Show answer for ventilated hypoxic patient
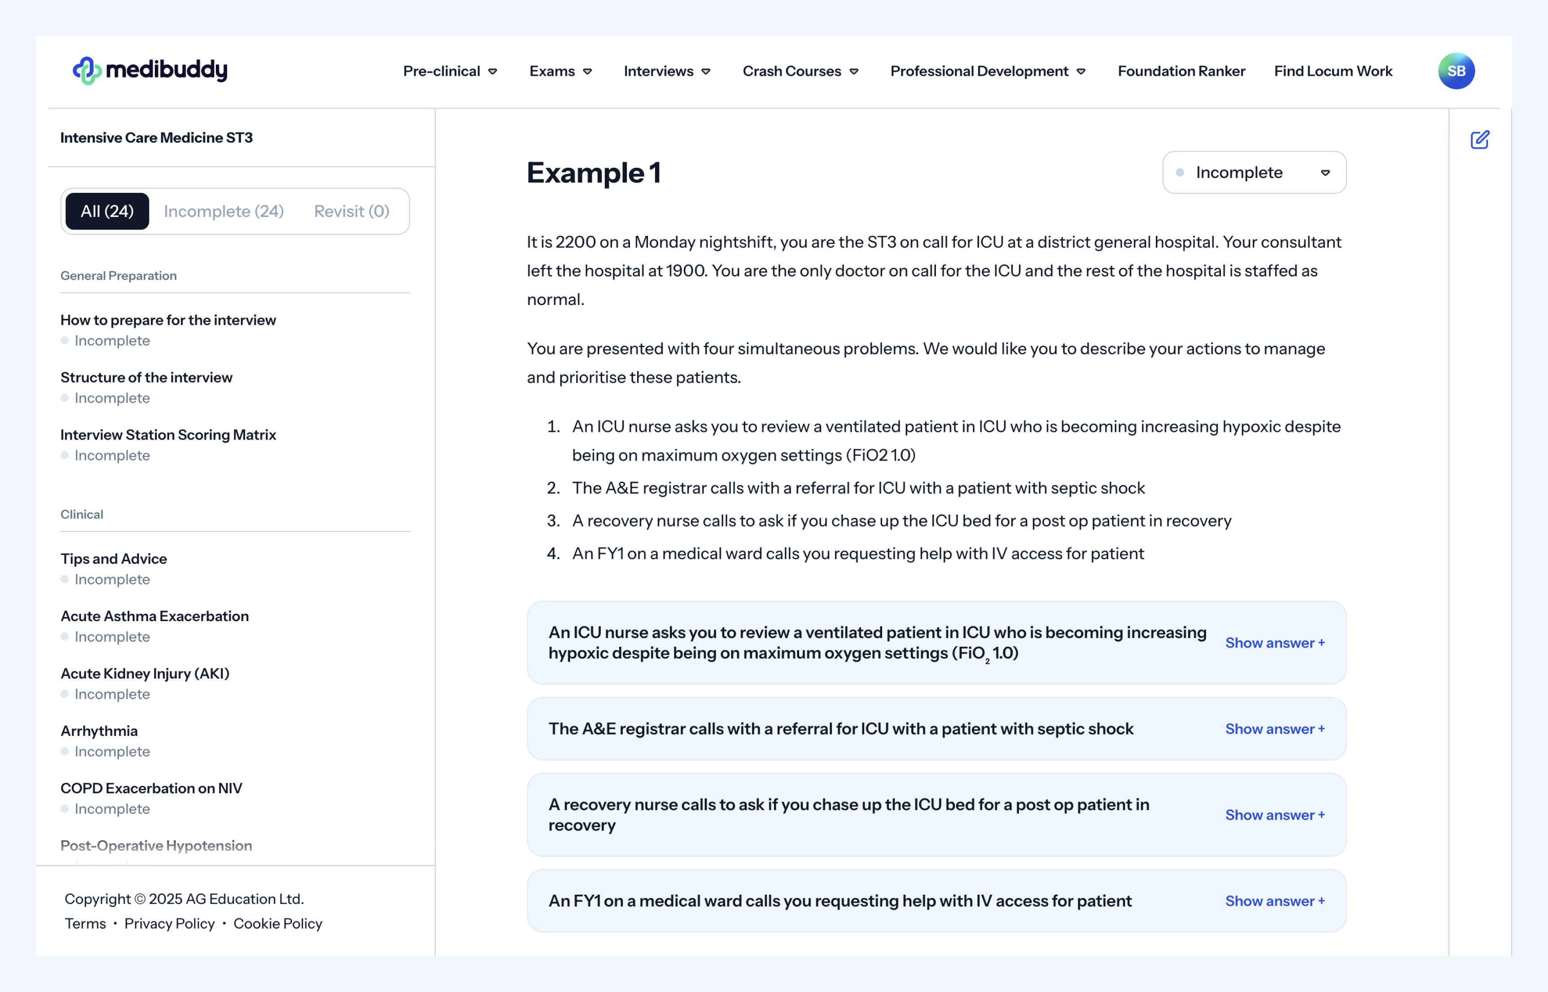 (1274, 642)
